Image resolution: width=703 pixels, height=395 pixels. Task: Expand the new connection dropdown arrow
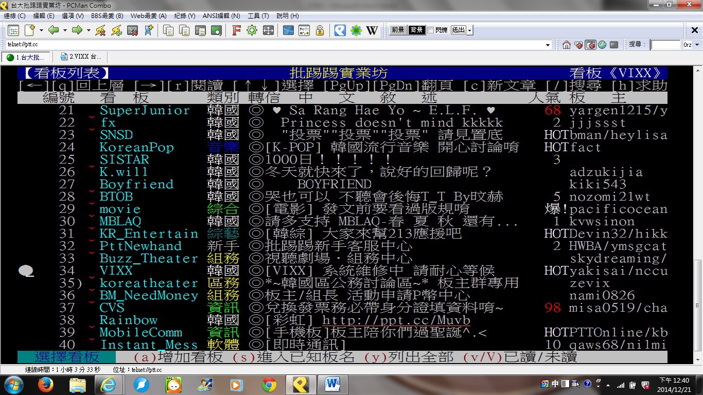click(x=41, y=30)
